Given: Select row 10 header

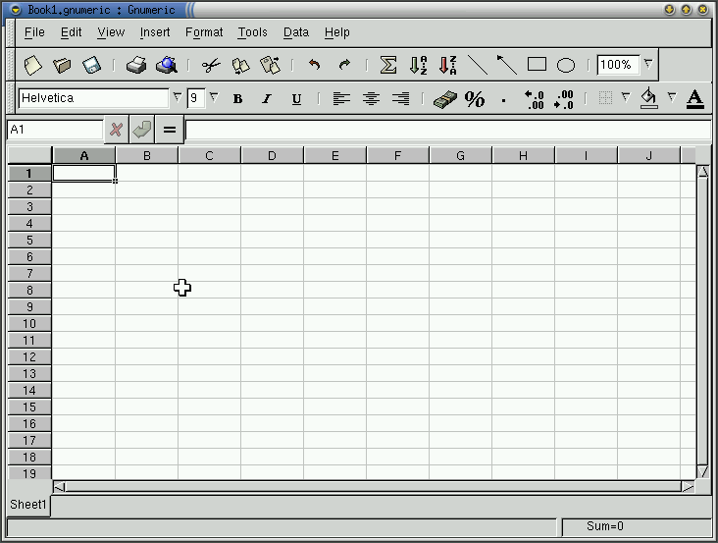Looking at the screenshot, I should 29,324.
